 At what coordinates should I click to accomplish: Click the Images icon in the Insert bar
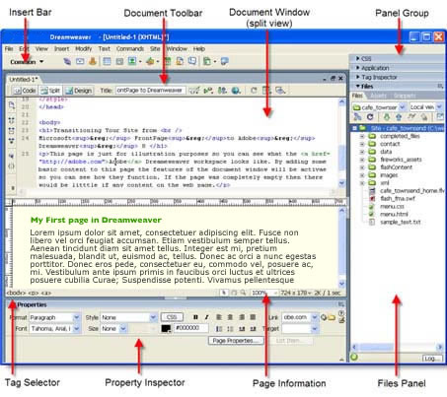132,61
